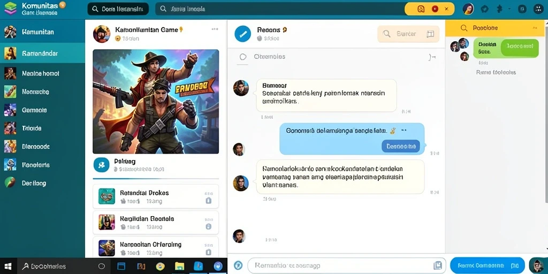
Task: Click the Deoneotie button in blue bubble
Action: [x=400, y=146]
